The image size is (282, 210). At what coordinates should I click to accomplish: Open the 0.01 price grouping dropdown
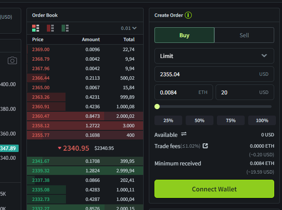pyautogui.click(x=128, y=28)
